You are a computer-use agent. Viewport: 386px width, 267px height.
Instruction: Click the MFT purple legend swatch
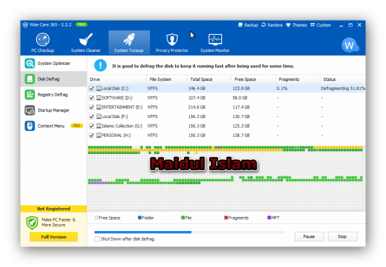point(269,218)
